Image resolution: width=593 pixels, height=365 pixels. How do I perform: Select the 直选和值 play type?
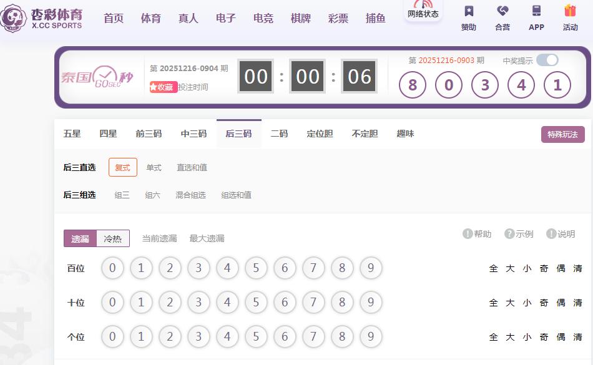(192, 167)
